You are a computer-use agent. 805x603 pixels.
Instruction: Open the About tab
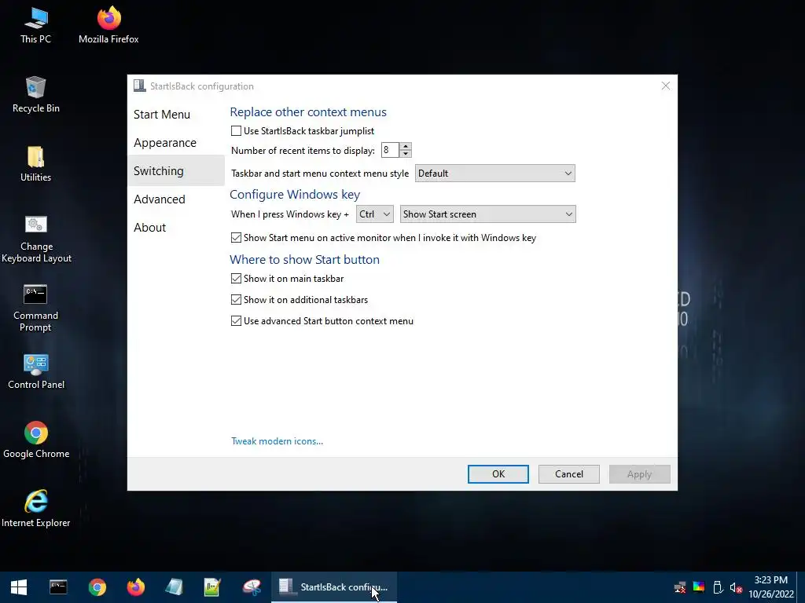[x=150, y=227]
